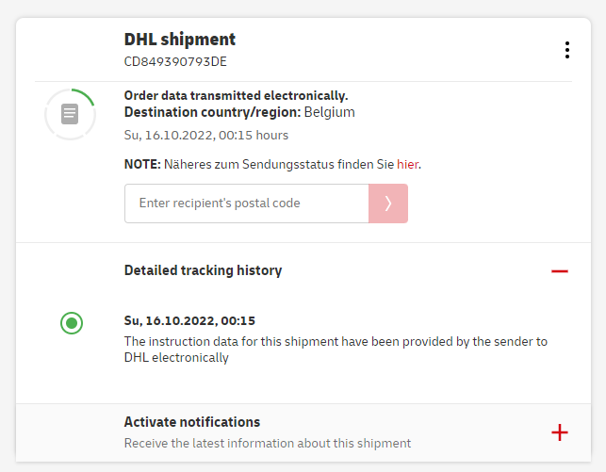Click 'Receive the latest information' subtitle

point(268,443)
